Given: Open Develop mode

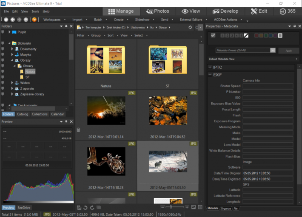Looking at the screenshot, I should pyautogui.click(x=225, y=11).
